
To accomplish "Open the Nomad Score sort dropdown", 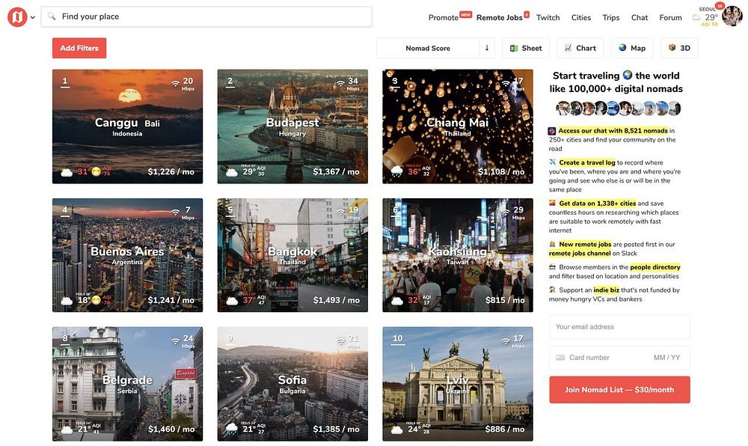I will (x=428, y=48).
